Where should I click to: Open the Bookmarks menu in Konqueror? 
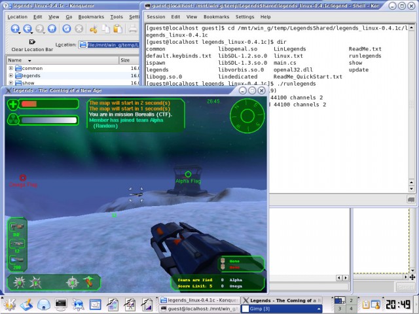[x=91, y=17]
